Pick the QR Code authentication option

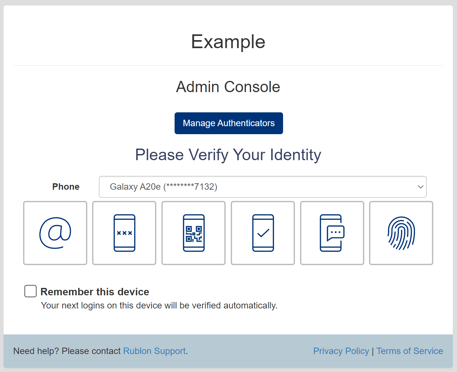pyautogui.click(x=194, y=233)
